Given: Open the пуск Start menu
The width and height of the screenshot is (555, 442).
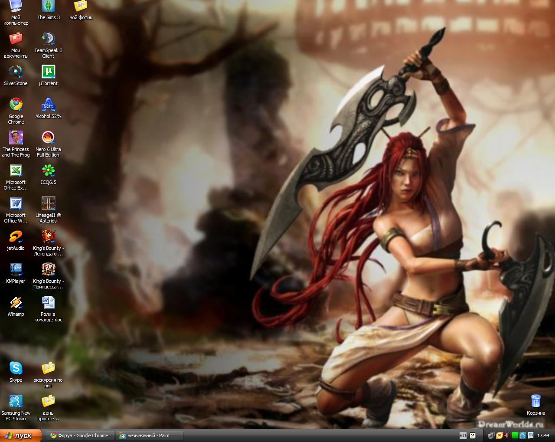Looking at the screenshot, I should click(20, 435).
